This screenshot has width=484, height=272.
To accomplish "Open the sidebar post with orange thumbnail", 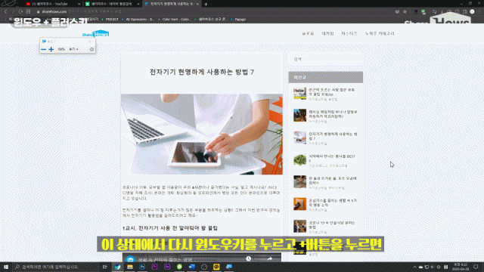I will pos(299,204).
